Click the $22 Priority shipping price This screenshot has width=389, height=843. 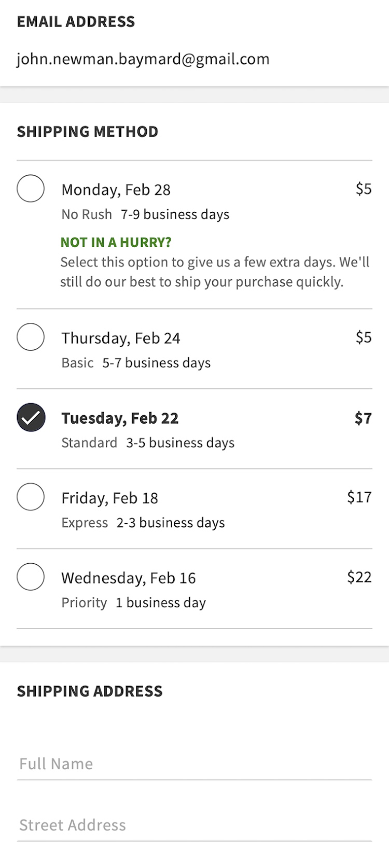(359, 577)
